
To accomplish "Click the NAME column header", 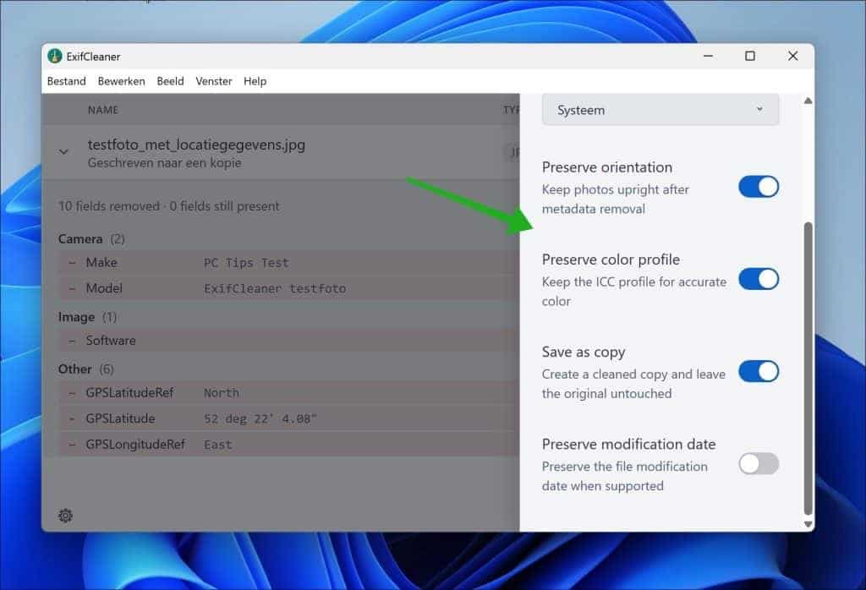I will pos(102,110).
